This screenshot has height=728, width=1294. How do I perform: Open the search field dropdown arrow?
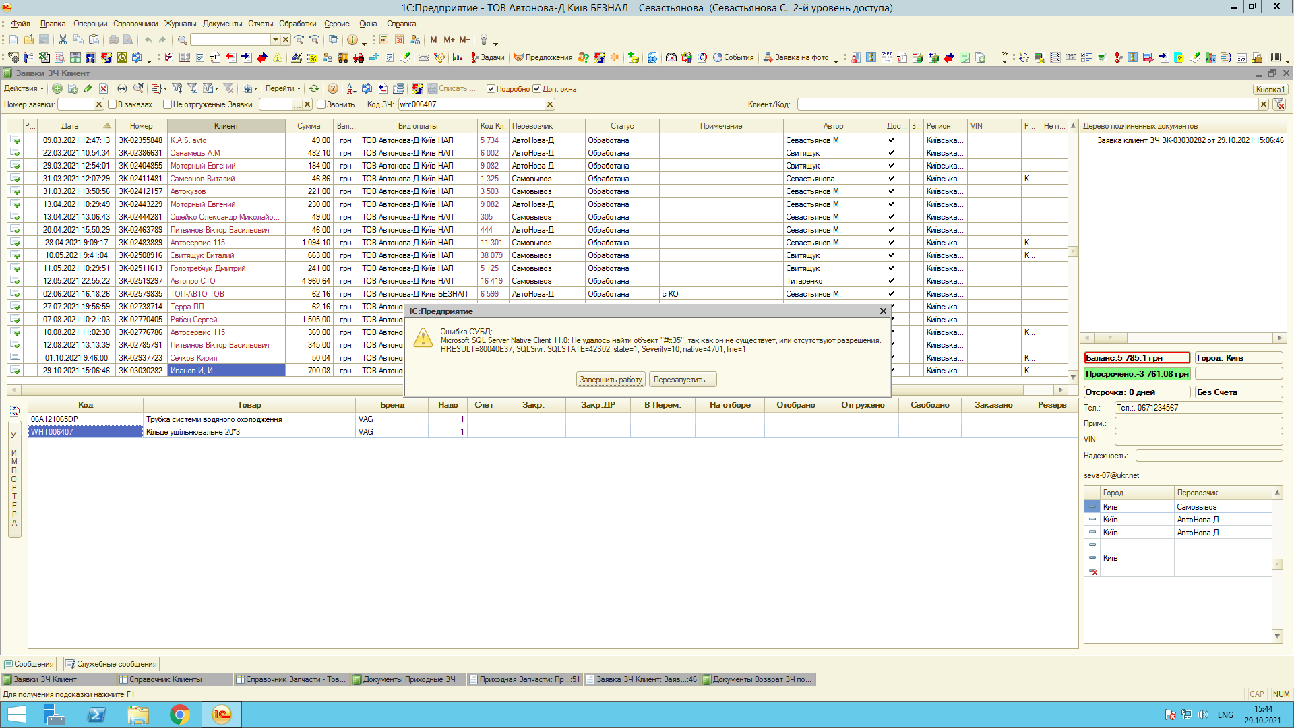tap(275, 40)
